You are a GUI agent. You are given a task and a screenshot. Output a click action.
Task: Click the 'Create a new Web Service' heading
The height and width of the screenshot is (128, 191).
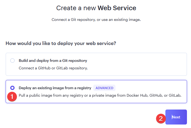coord(96,8)
